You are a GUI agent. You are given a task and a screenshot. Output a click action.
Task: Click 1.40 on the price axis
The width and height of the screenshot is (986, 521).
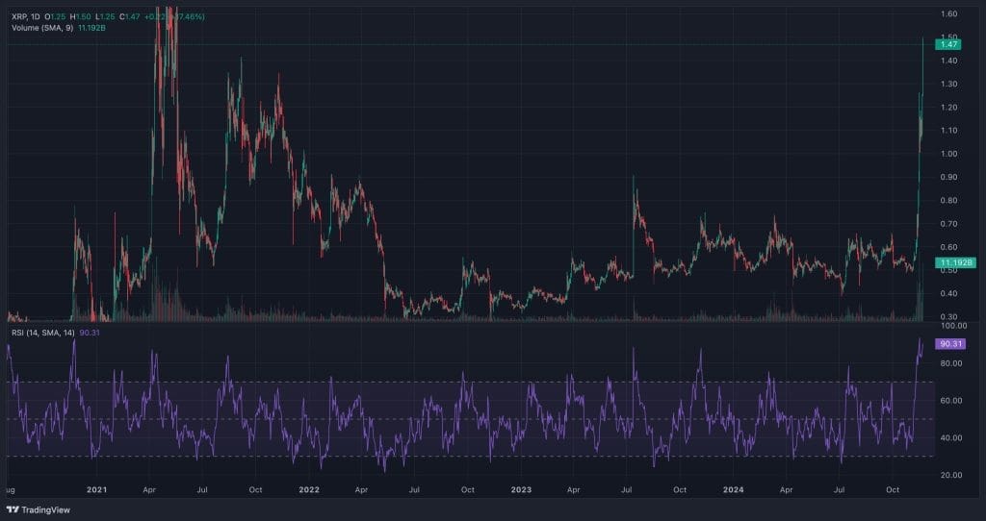pyautogui.click(x=948, y=61)
